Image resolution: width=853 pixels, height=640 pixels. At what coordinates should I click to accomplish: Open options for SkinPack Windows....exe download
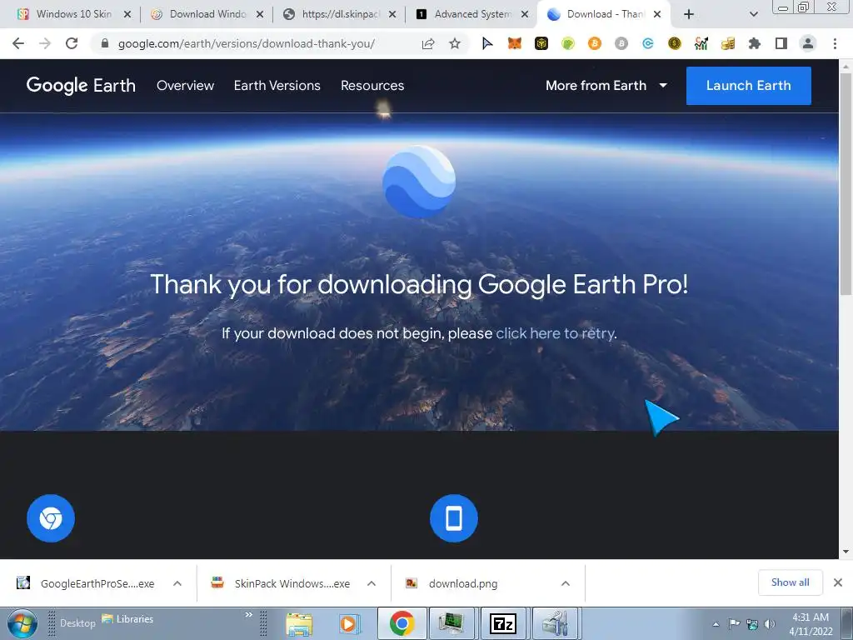pos(372,583)
